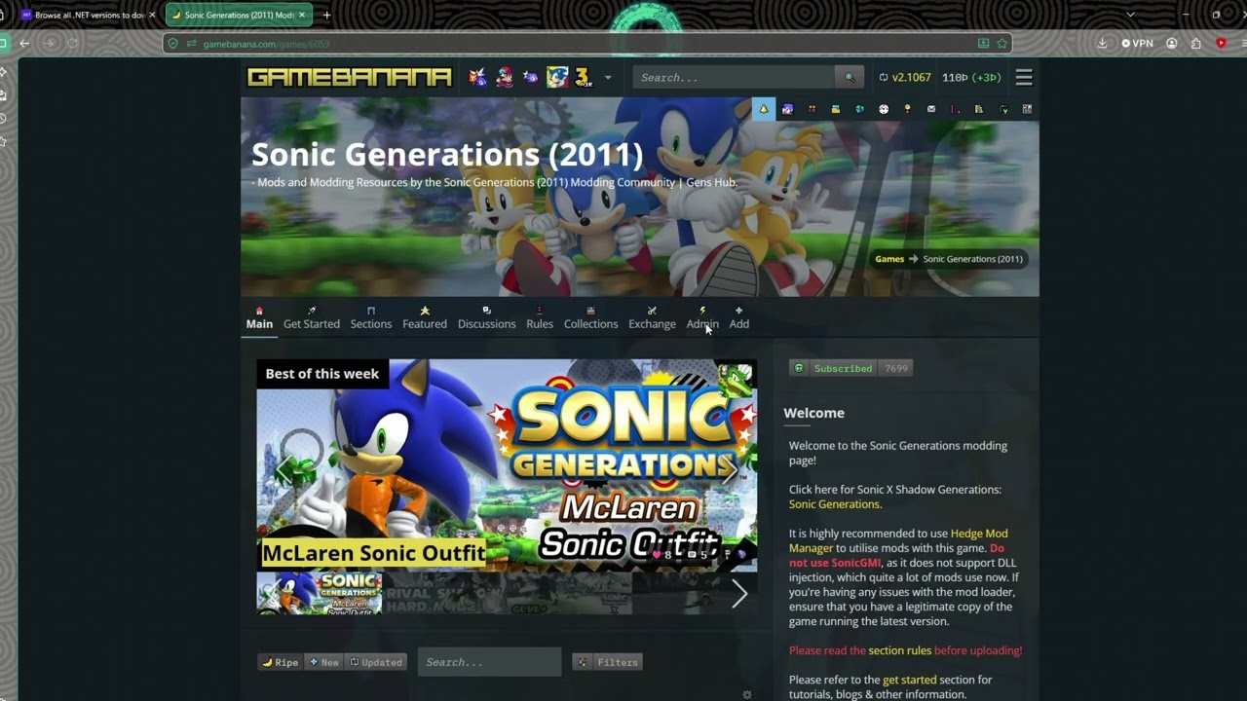Open the browser extensions puzzle icon
Screen dimensions: 1247x701
tap(1196, 43)
